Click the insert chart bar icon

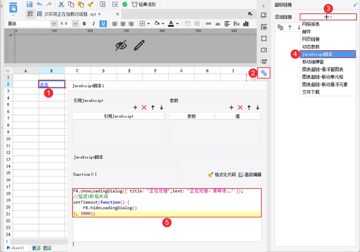coord(246,24)
